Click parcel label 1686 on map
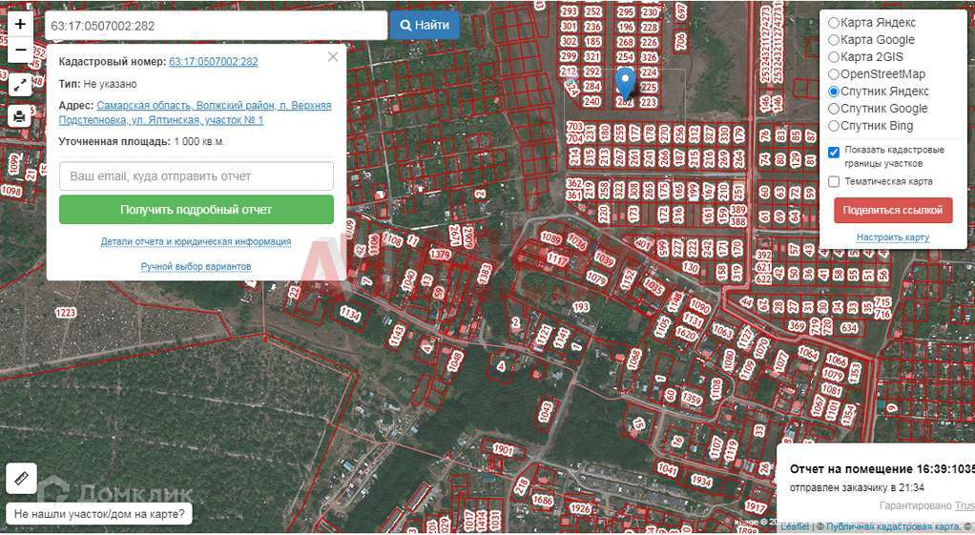 (x=543, y=500)
